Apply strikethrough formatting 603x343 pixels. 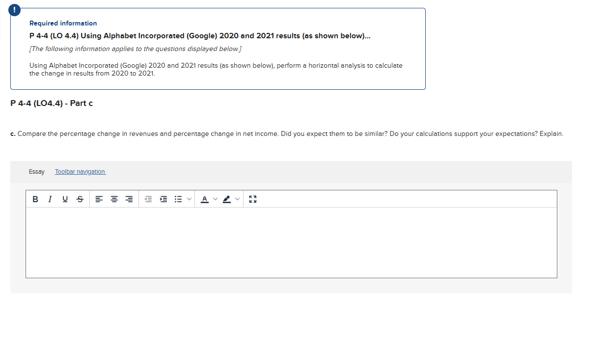coord(80,199)
